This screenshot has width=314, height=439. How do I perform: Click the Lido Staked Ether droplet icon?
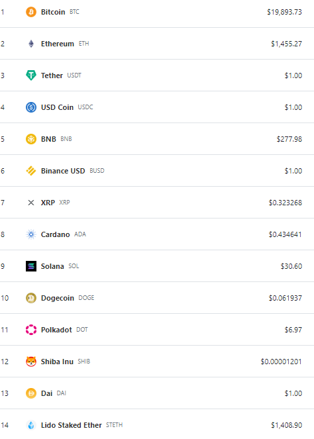pos(31,425)
